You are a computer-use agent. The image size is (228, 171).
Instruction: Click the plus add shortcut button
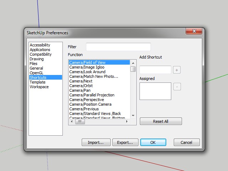[x=177, y=70]
